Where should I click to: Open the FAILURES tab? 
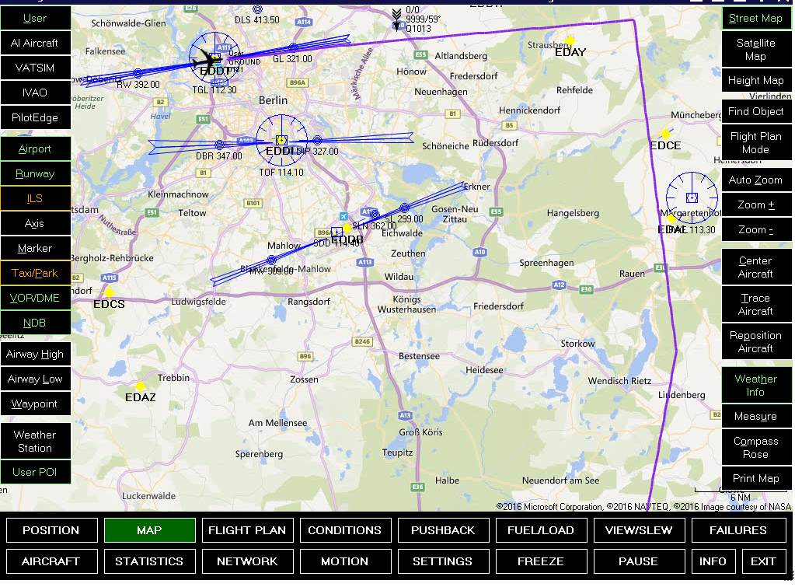[739, 531]
